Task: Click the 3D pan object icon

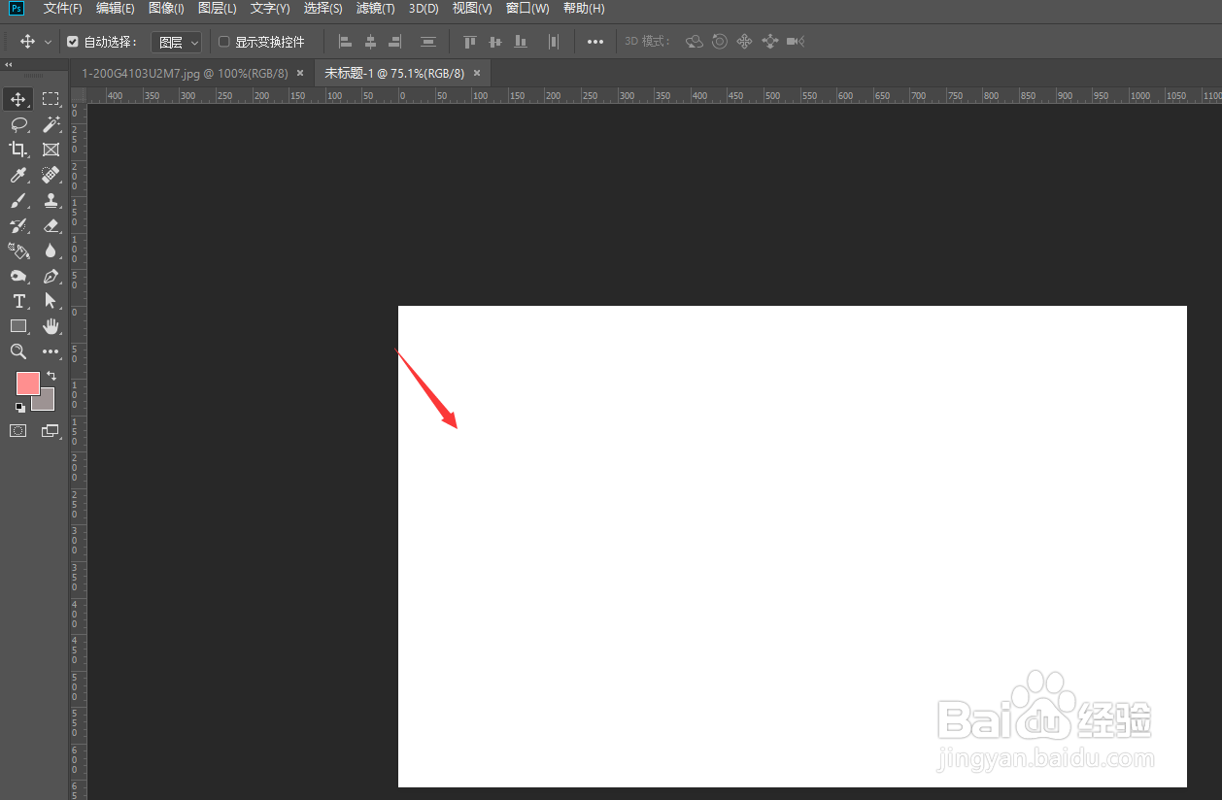Action: tap(745, 42)
